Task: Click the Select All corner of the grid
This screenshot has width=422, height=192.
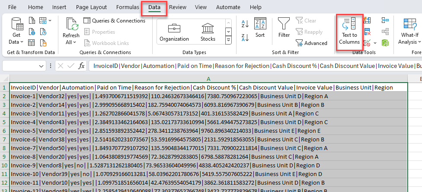Action: click(x=4, y=79)
